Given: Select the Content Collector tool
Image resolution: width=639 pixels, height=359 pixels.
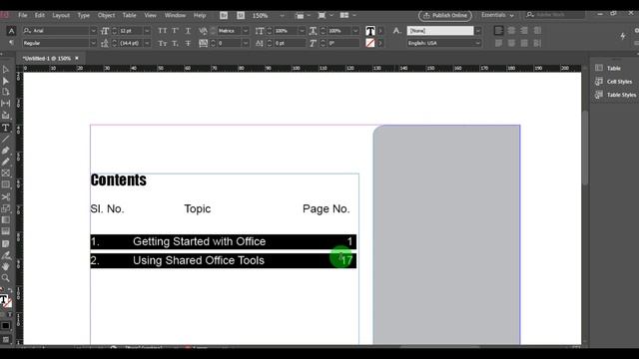Looking at the screenshot, I should [x=6, y=116].
